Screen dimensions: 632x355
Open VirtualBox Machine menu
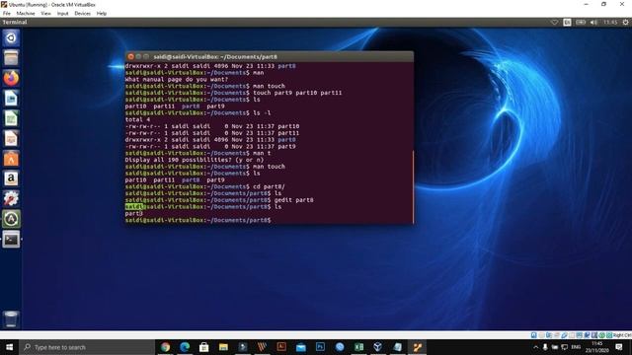26,13
